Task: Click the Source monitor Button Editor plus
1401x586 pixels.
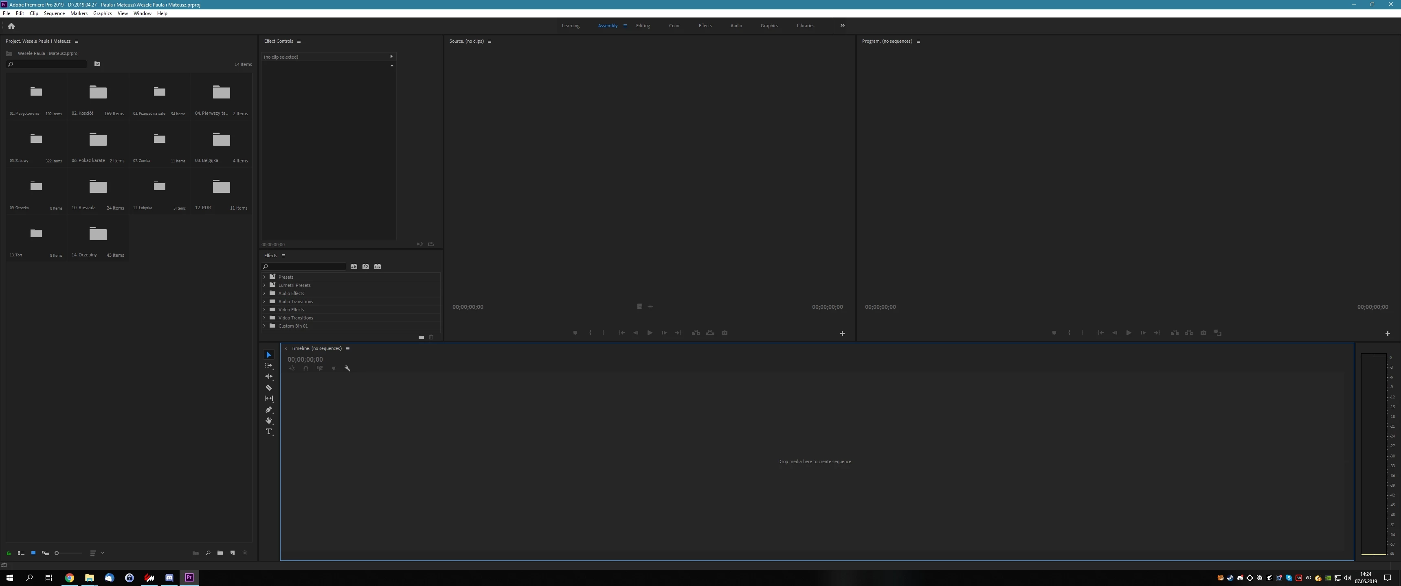Action: pos(842,333)
